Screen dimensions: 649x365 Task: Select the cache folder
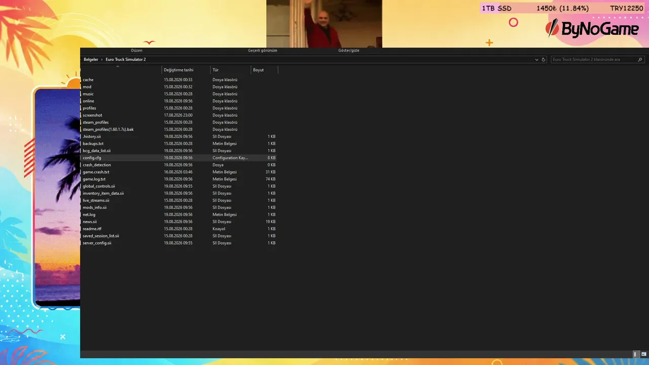[x=88, y=80]
